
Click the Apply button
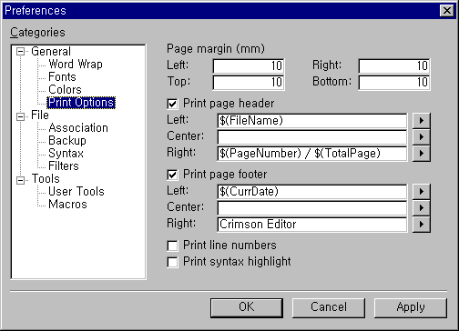411,307
